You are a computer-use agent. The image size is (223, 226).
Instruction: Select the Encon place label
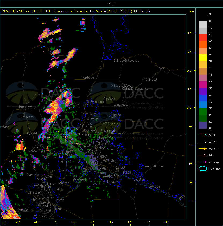point(161,68)
